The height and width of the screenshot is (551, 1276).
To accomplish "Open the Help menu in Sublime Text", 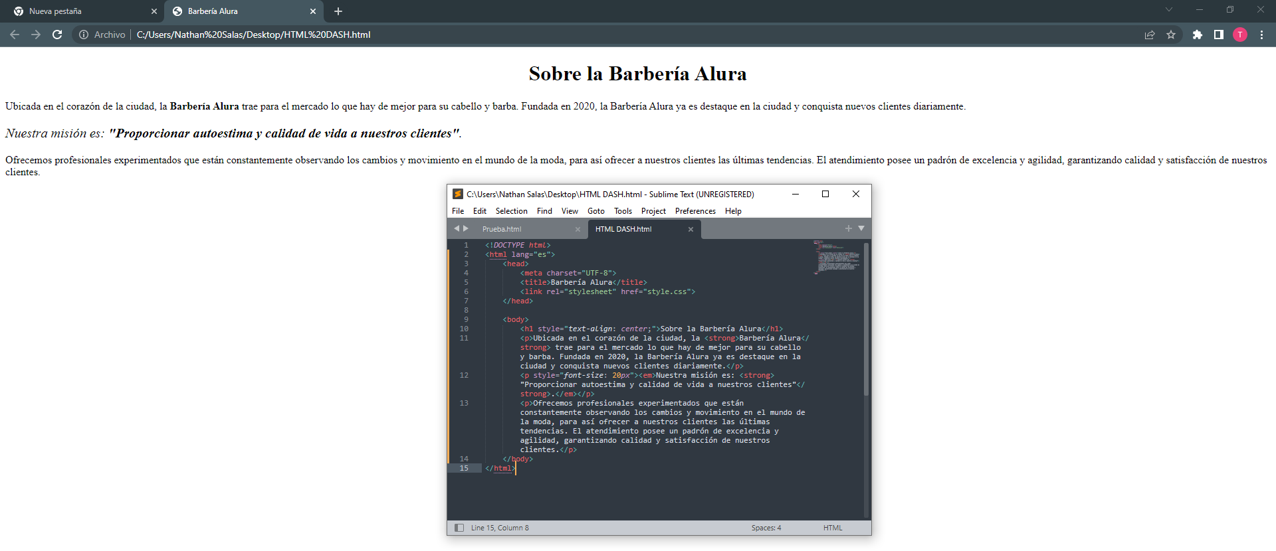I will pyautogui.click(x=733, y=211).
